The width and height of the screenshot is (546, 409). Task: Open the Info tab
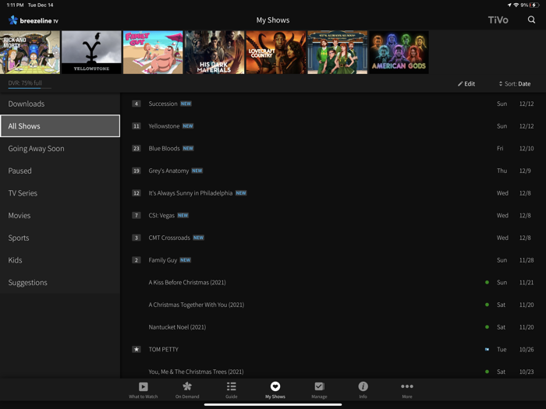(363, 390)
